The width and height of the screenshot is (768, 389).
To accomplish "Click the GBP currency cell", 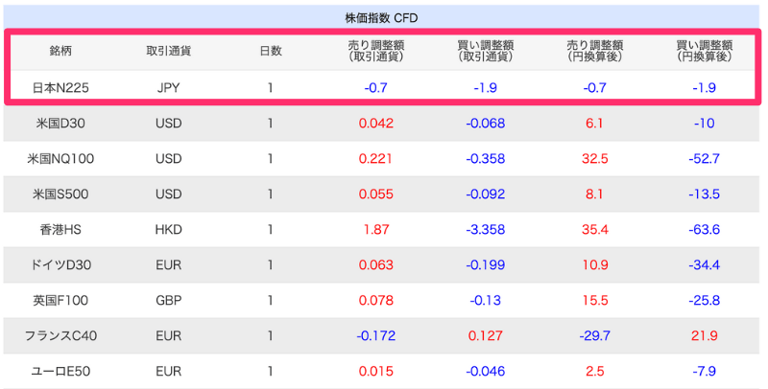I will (x=168, y=301).
